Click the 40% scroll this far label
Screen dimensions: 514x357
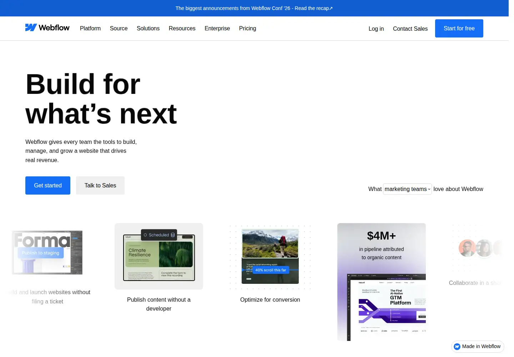[x=271, y=270]
